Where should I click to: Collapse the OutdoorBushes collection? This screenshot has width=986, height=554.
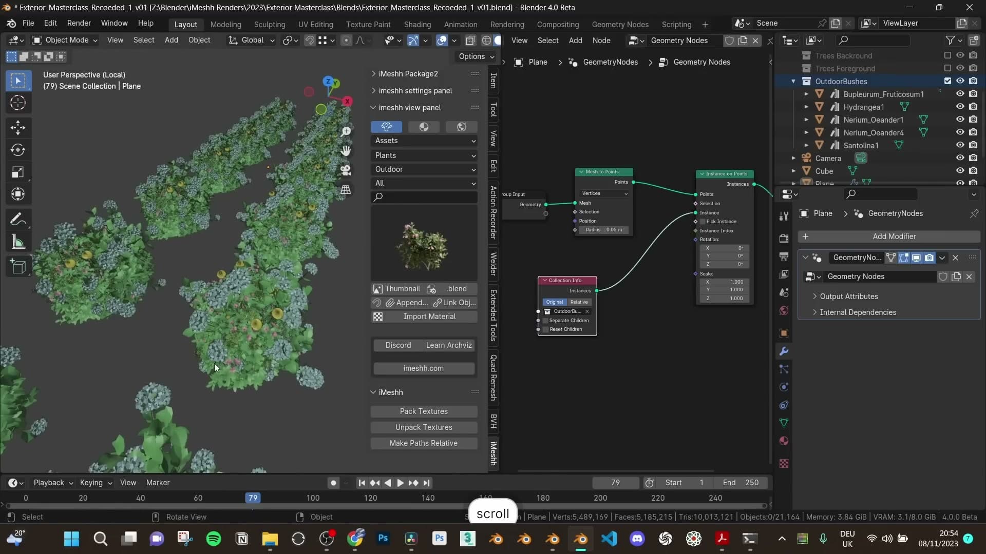click(x=793, y=81)
